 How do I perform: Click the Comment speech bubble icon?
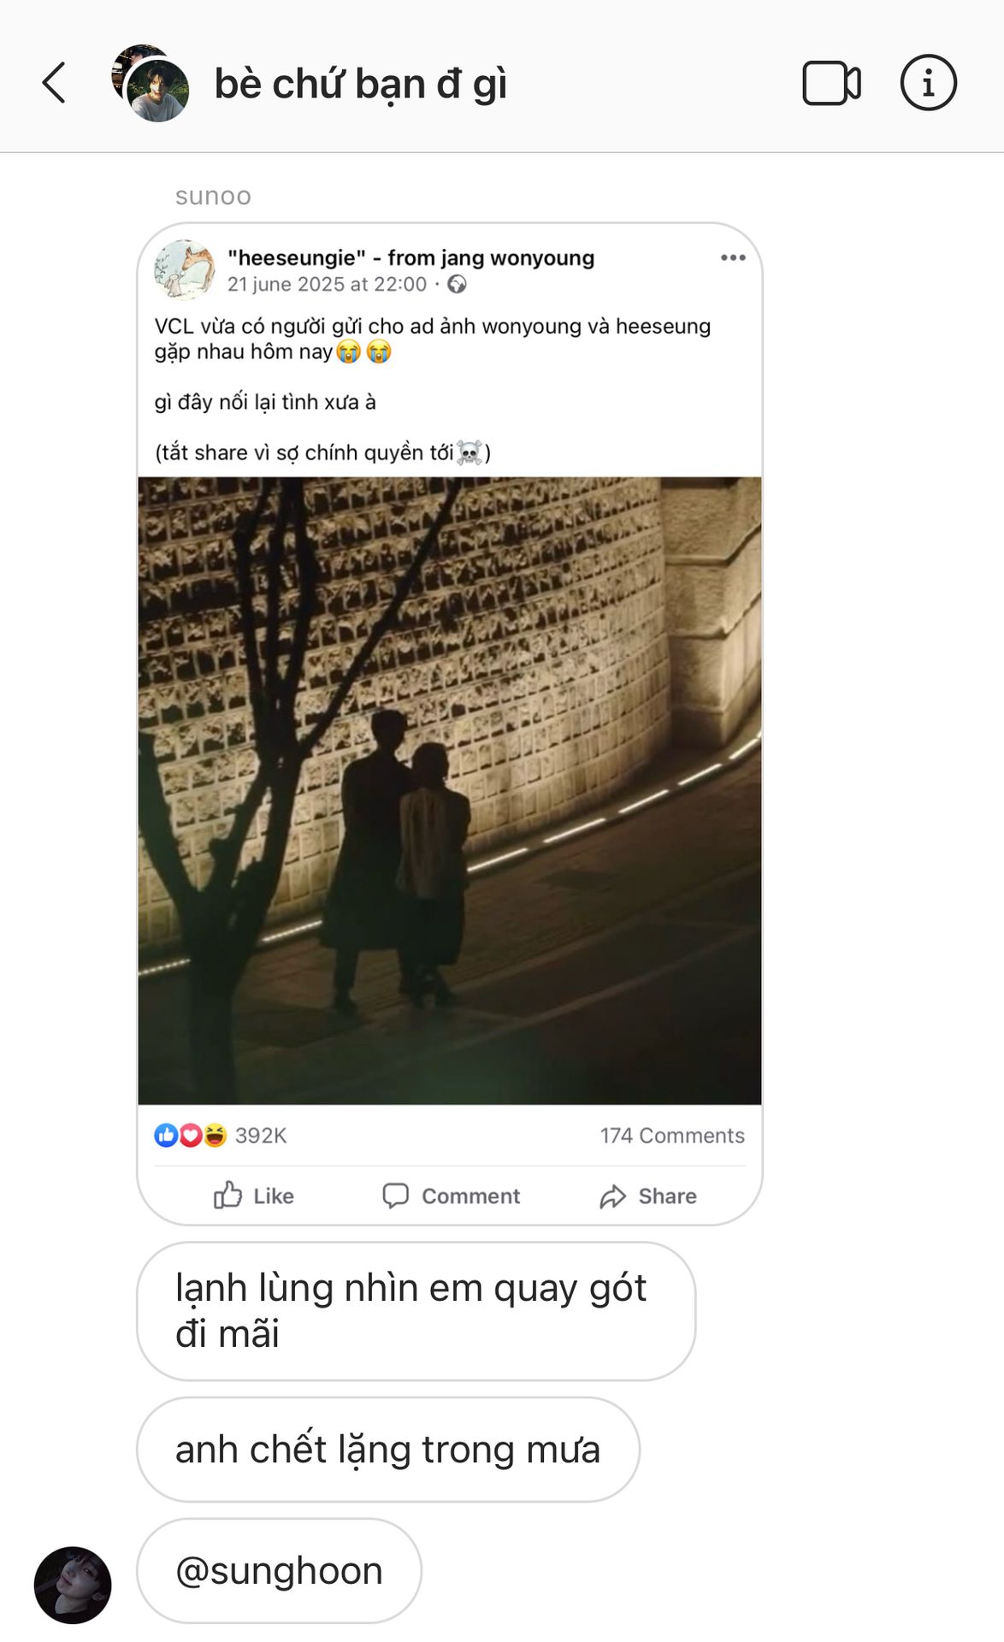coord(395,1195)
